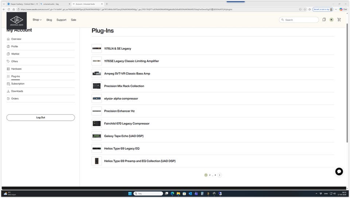Click the Orders history icon in sidebar
Viewport: 350px width, 198px height.
pos(8,98)
